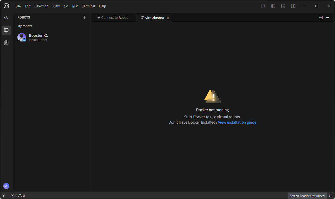Screen dimensions: 335x199
Task: Click the app logo in title bar
Action: [x=6, y=6]
